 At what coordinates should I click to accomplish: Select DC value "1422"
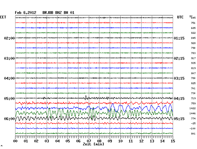coord(192,108)
